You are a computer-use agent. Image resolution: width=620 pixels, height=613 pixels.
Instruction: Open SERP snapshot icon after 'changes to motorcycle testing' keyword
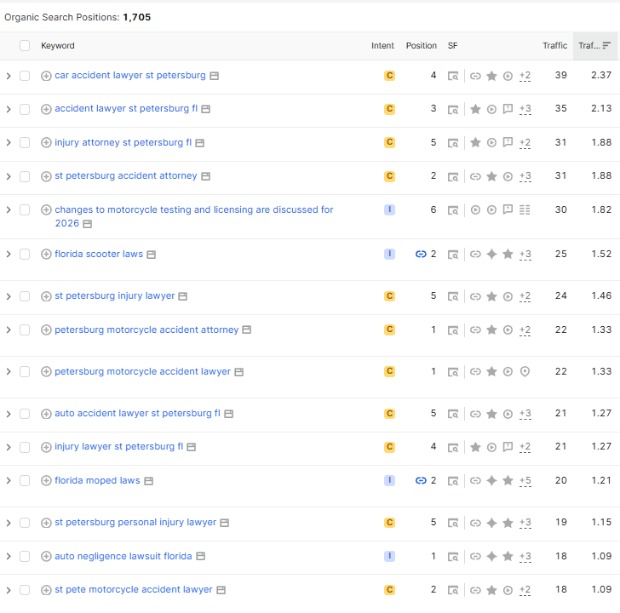point(88,224)
